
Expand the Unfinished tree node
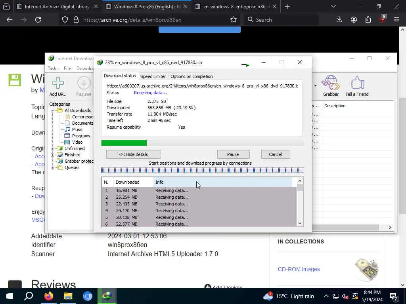tap(52, 148)
